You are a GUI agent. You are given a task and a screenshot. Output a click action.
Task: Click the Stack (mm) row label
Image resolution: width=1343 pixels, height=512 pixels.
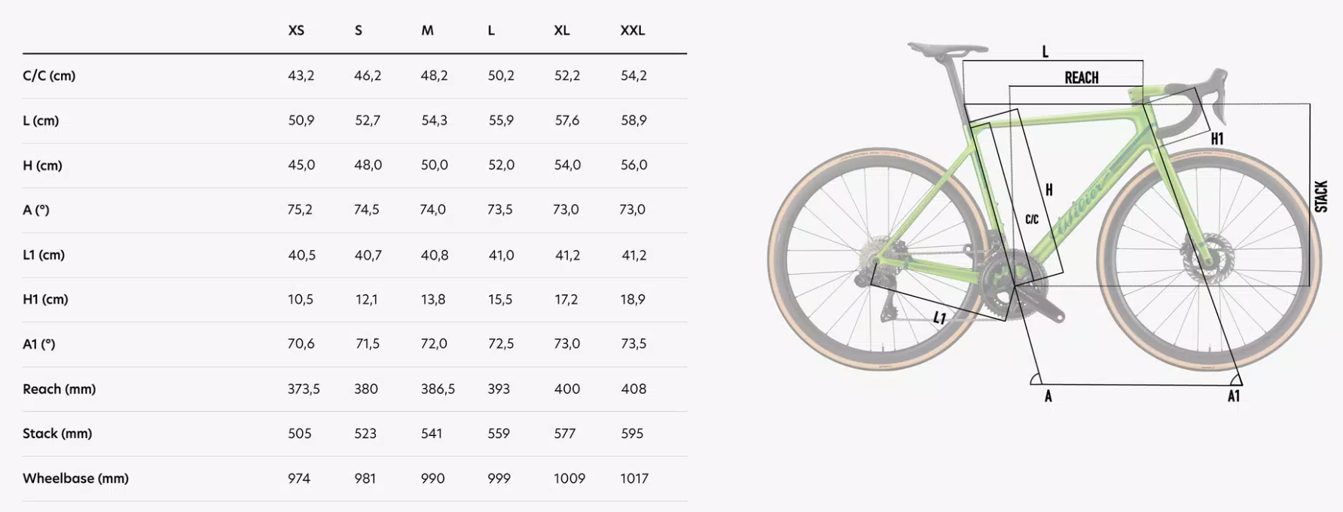coord(57,434)
